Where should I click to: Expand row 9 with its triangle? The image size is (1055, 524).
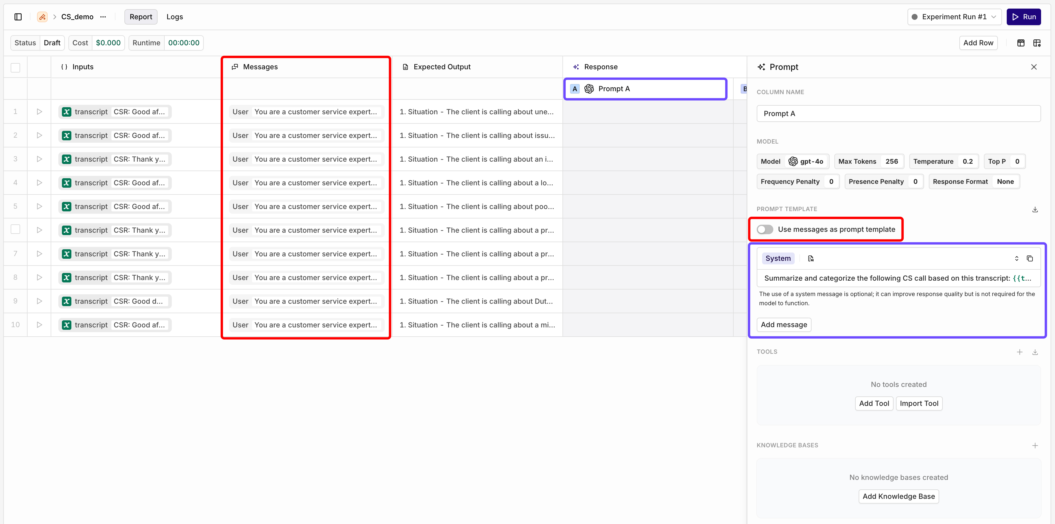(39, 301)
